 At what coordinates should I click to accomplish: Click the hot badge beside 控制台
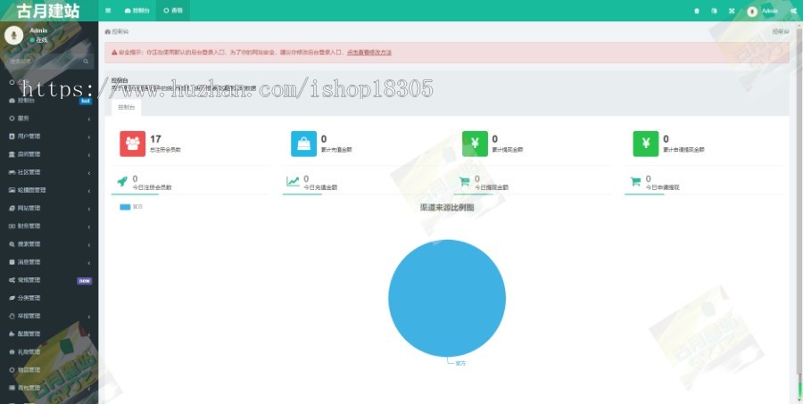coord(86,101)
